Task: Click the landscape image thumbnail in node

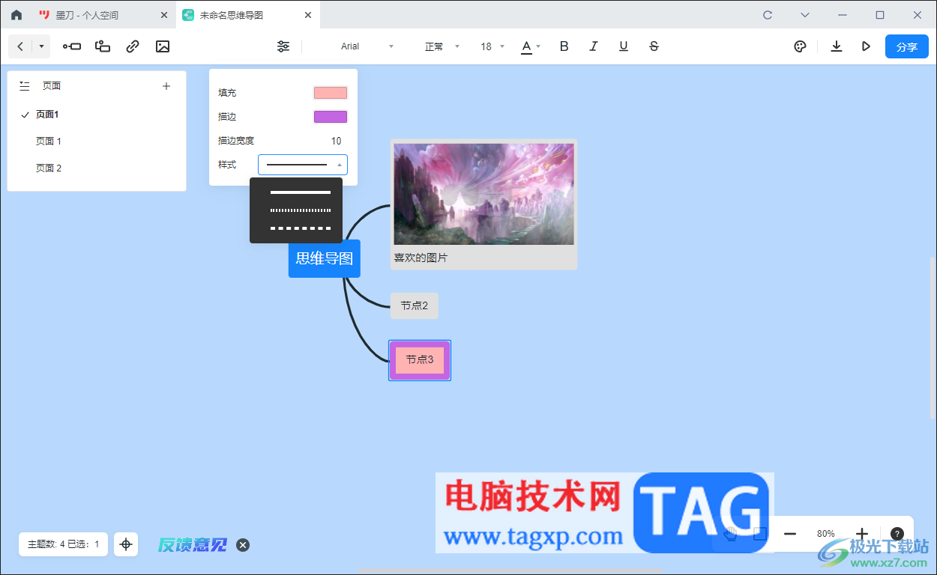Action: click(x=483, y=194)
